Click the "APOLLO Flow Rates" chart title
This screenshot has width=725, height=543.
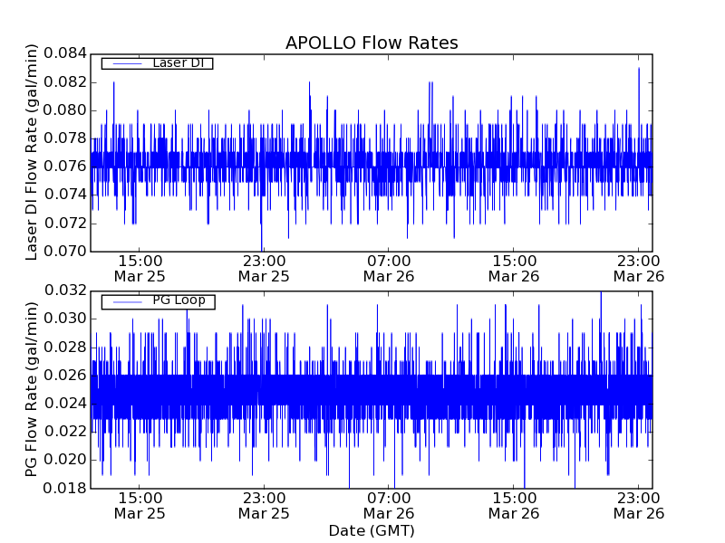pos(372,43)
